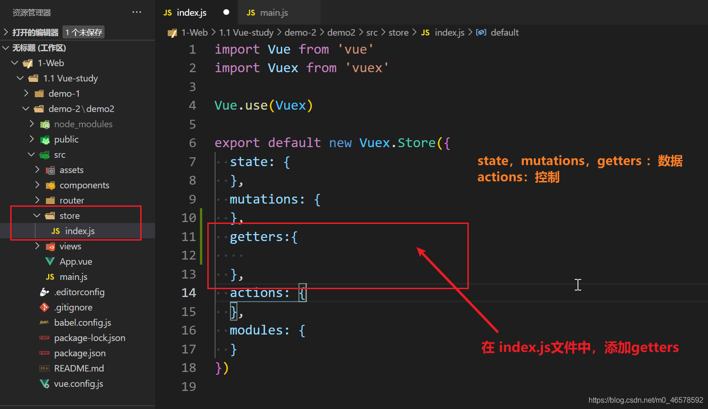Click the unsaved dot on index.js tab
Screen dimensions: 708x409
coord(226,12)
